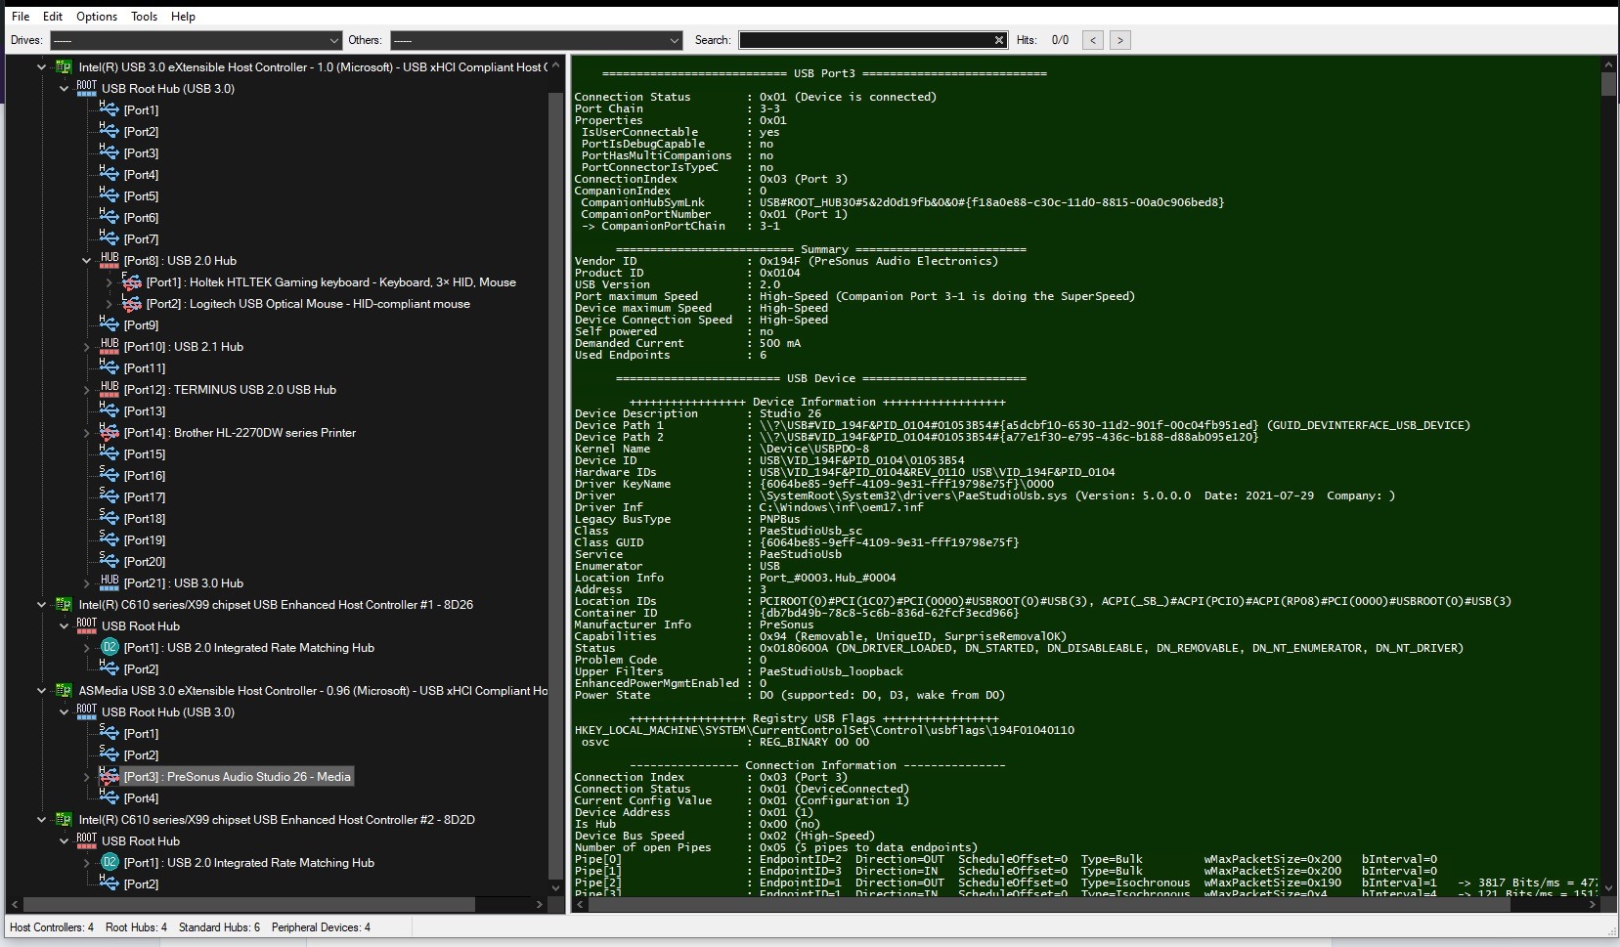1620x947 pixels.
Task: Click the USB icon beside [Port4]
Action: 109,174
